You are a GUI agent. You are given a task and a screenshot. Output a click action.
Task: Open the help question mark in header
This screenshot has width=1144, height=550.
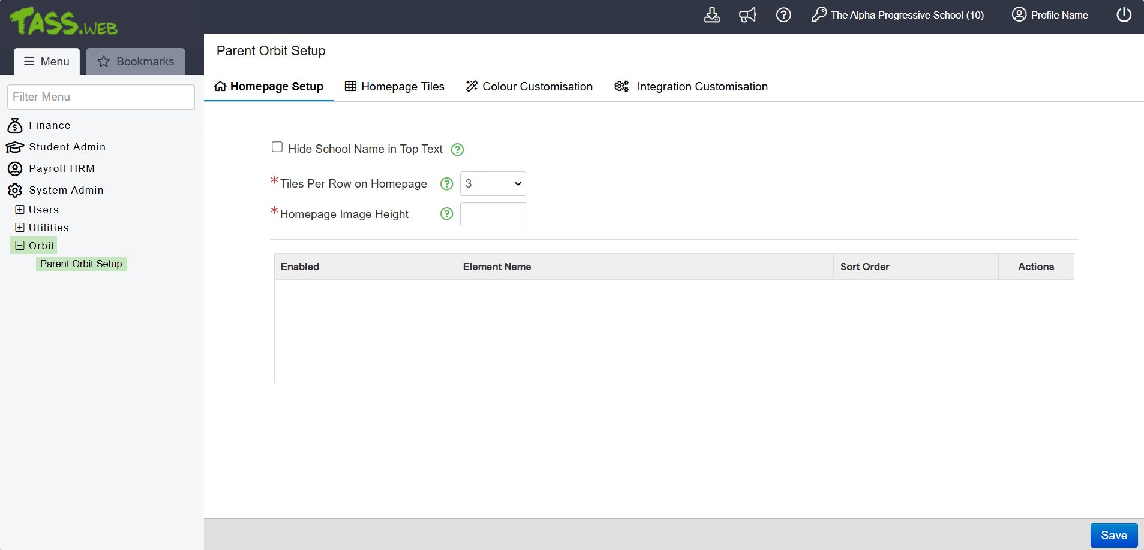coord(783,15)
